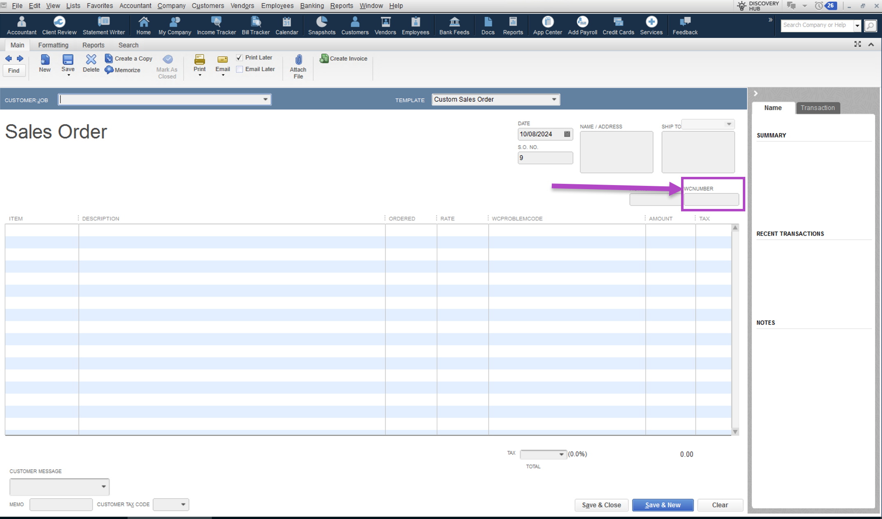Expand the Customer Message dropdown
Screen dimensions: 882x519
pyautogui.click(x=103, y=487)
